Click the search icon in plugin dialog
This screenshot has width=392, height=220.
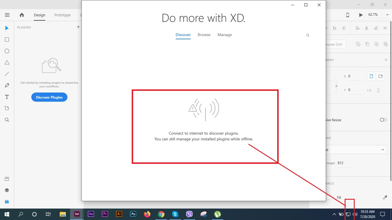pos(308,35)
